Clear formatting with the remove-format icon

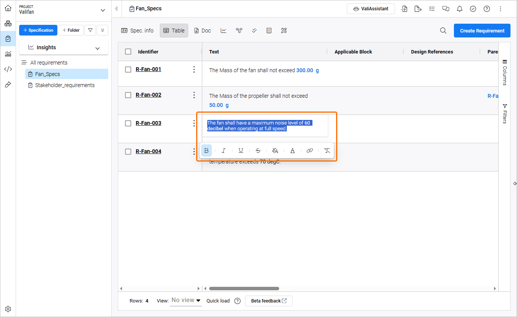pyautogui.click(x=327, y=150)
